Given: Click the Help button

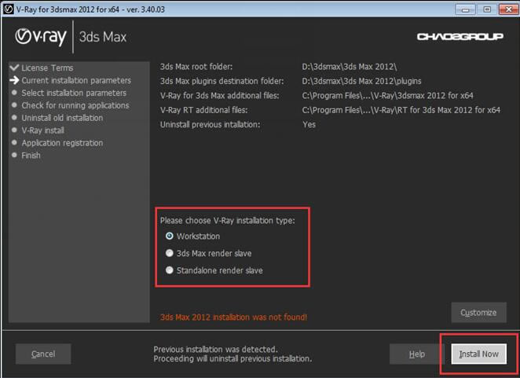Looking at the screenshot, I should 416,354.
